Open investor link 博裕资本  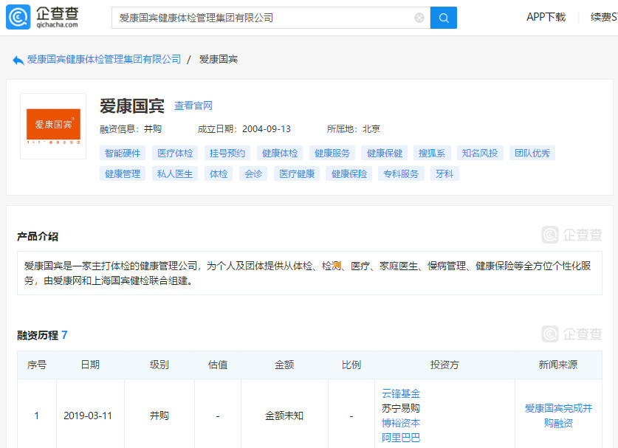point(401,423)
